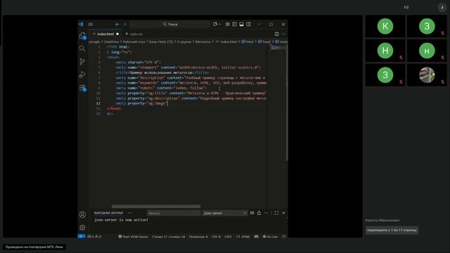450x253 pixels.
Task: Show more panel tabs with the ellipsis
Action: pyautogui.click(x=130, y=213)
